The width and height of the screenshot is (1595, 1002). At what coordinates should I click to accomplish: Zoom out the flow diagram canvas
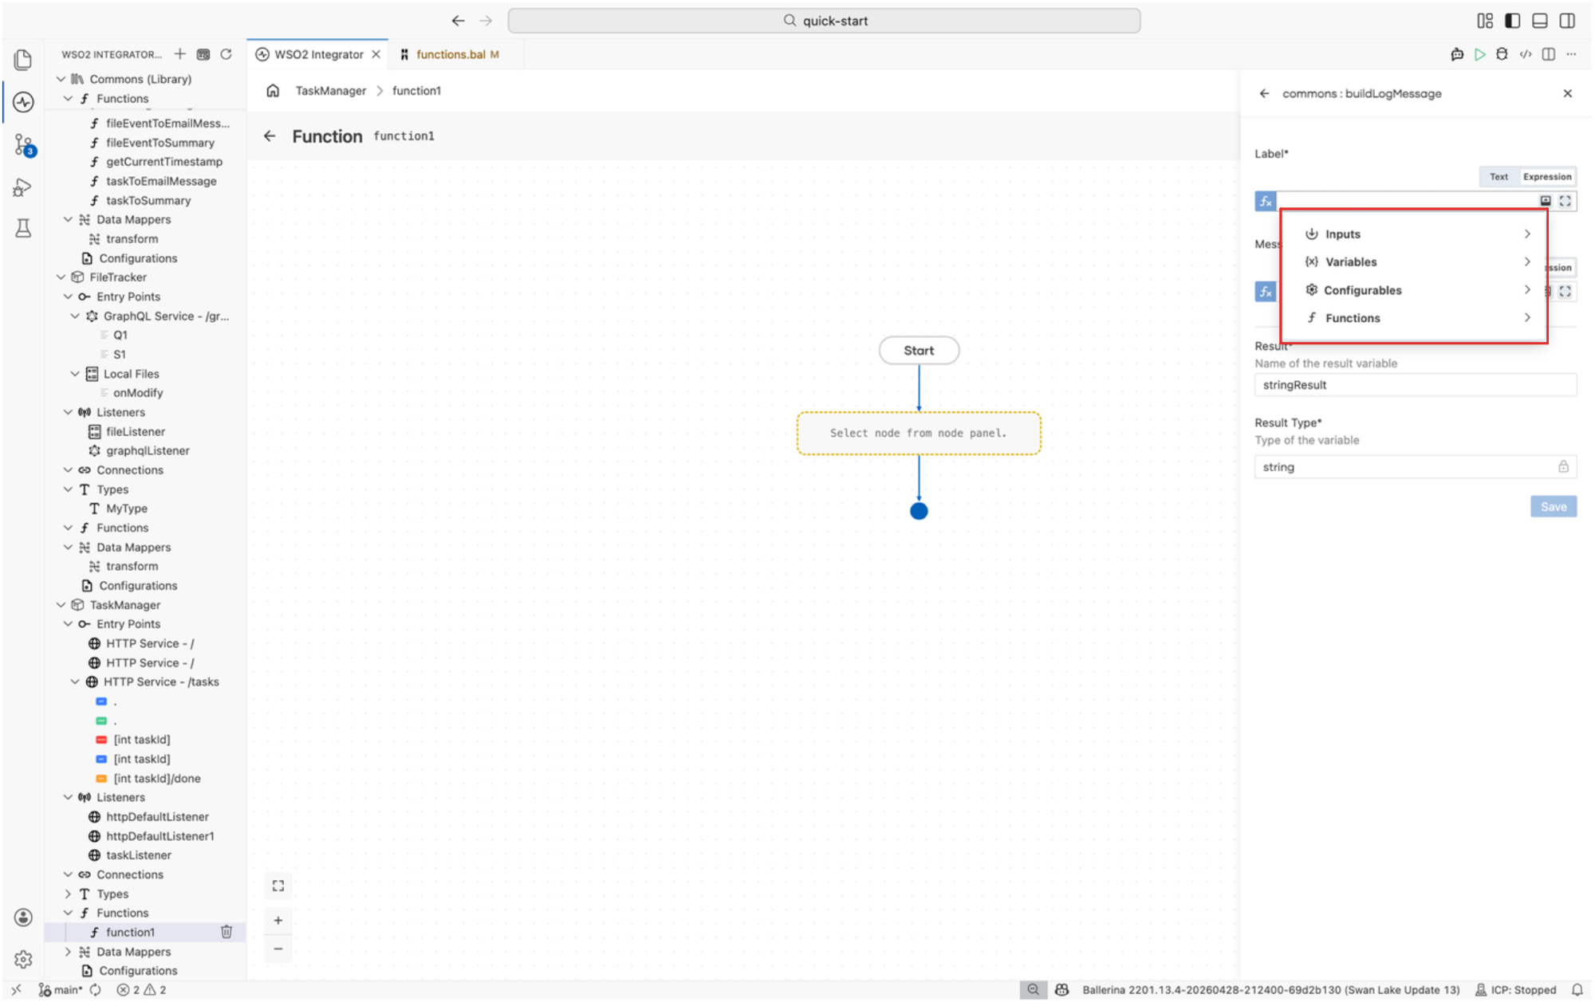[x=278, y=949]
